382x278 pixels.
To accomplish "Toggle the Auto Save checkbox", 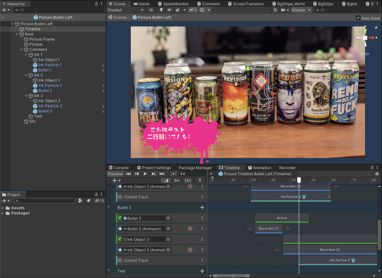I will click(x=358, y=18).
